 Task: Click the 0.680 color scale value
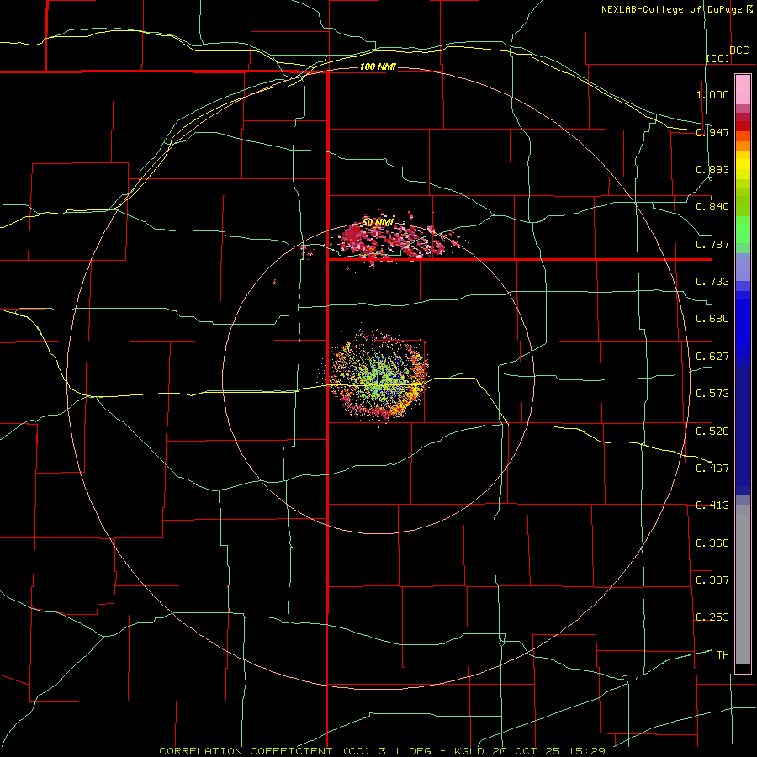pyautogui.click(x=712, y=318)
